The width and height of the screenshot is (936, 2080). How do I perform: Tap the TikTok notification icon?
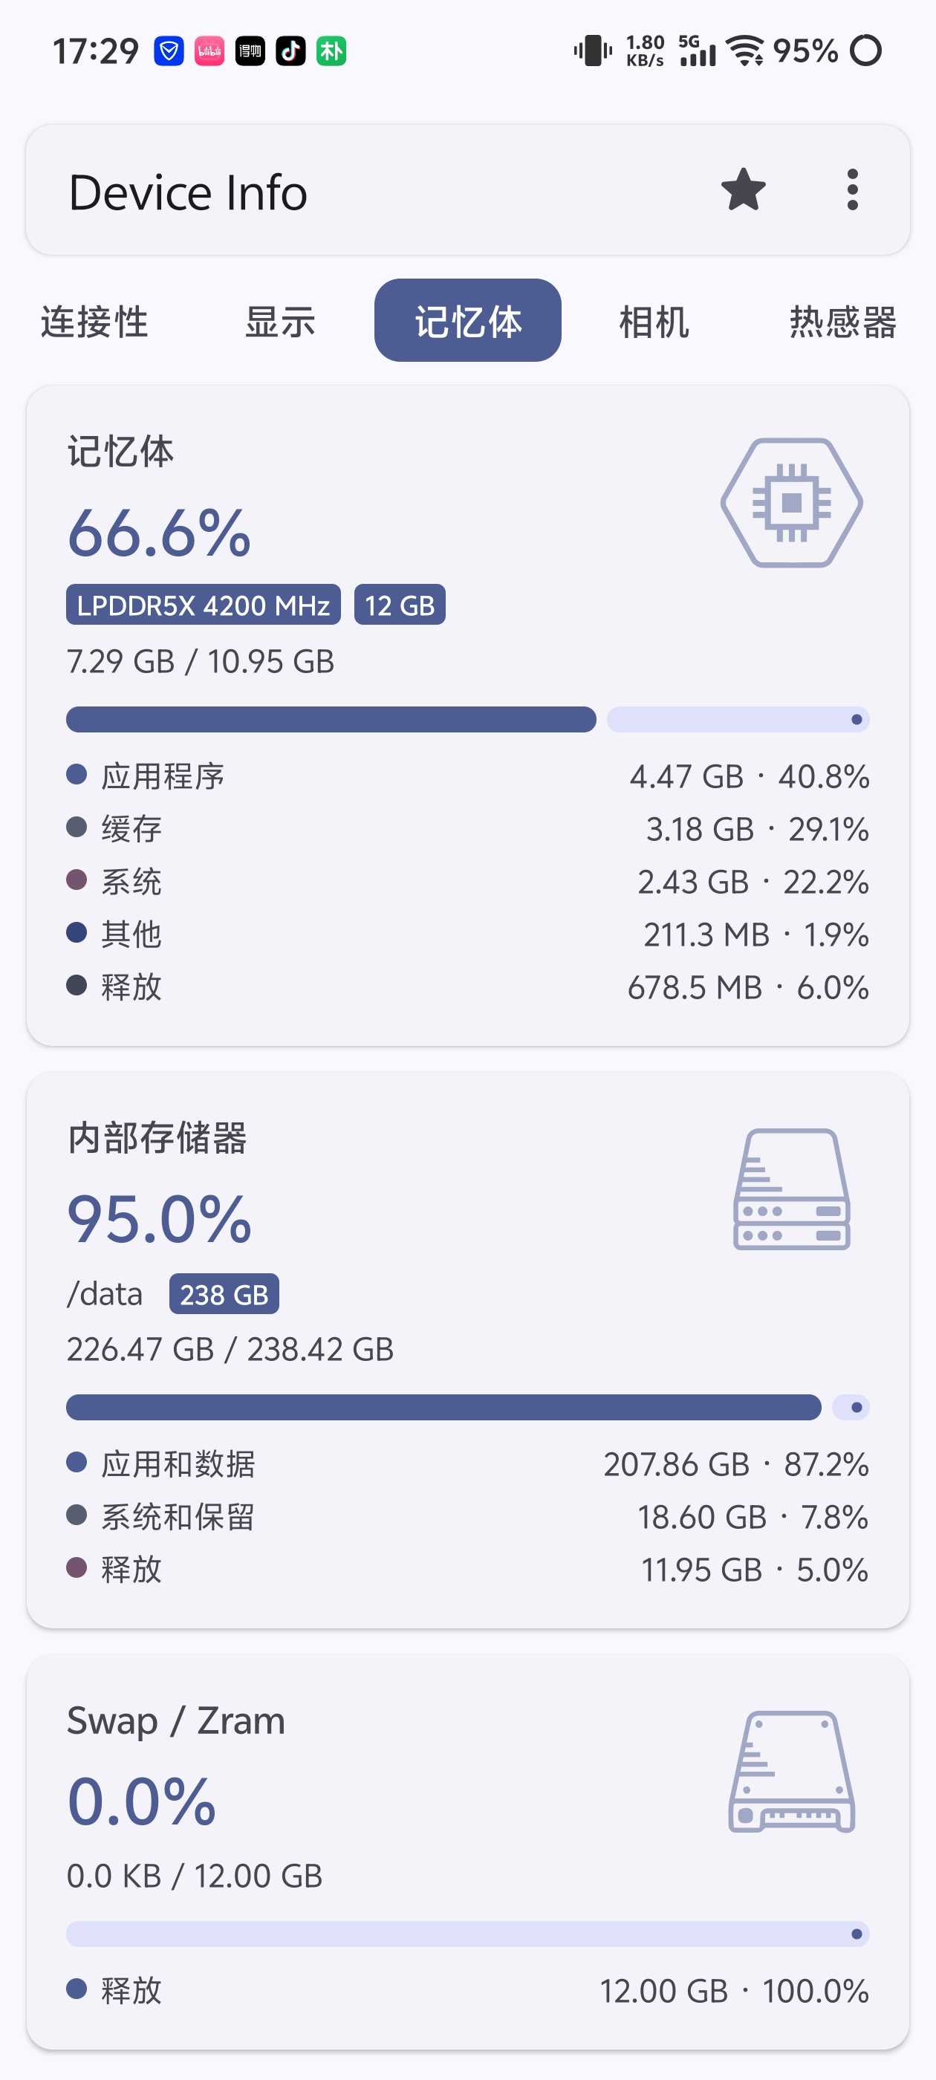[290, 52]
